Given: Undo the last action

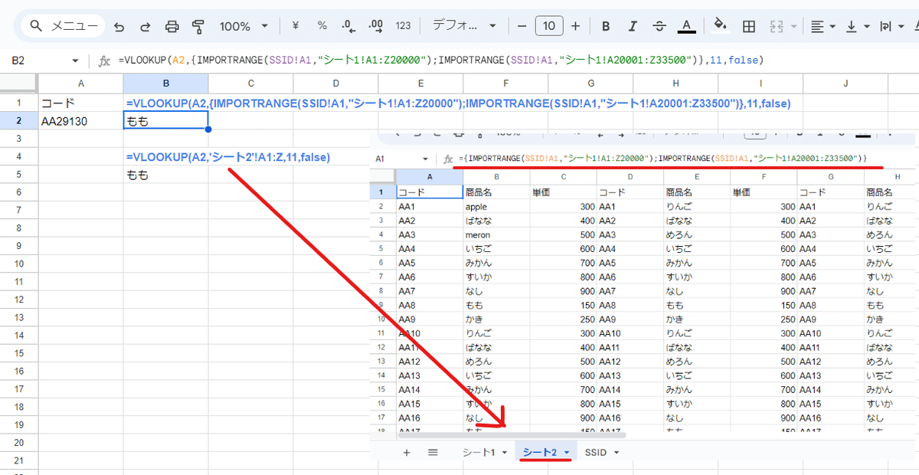Looking at the screenshot, I should pyautogui.click(x=119, y=26).
